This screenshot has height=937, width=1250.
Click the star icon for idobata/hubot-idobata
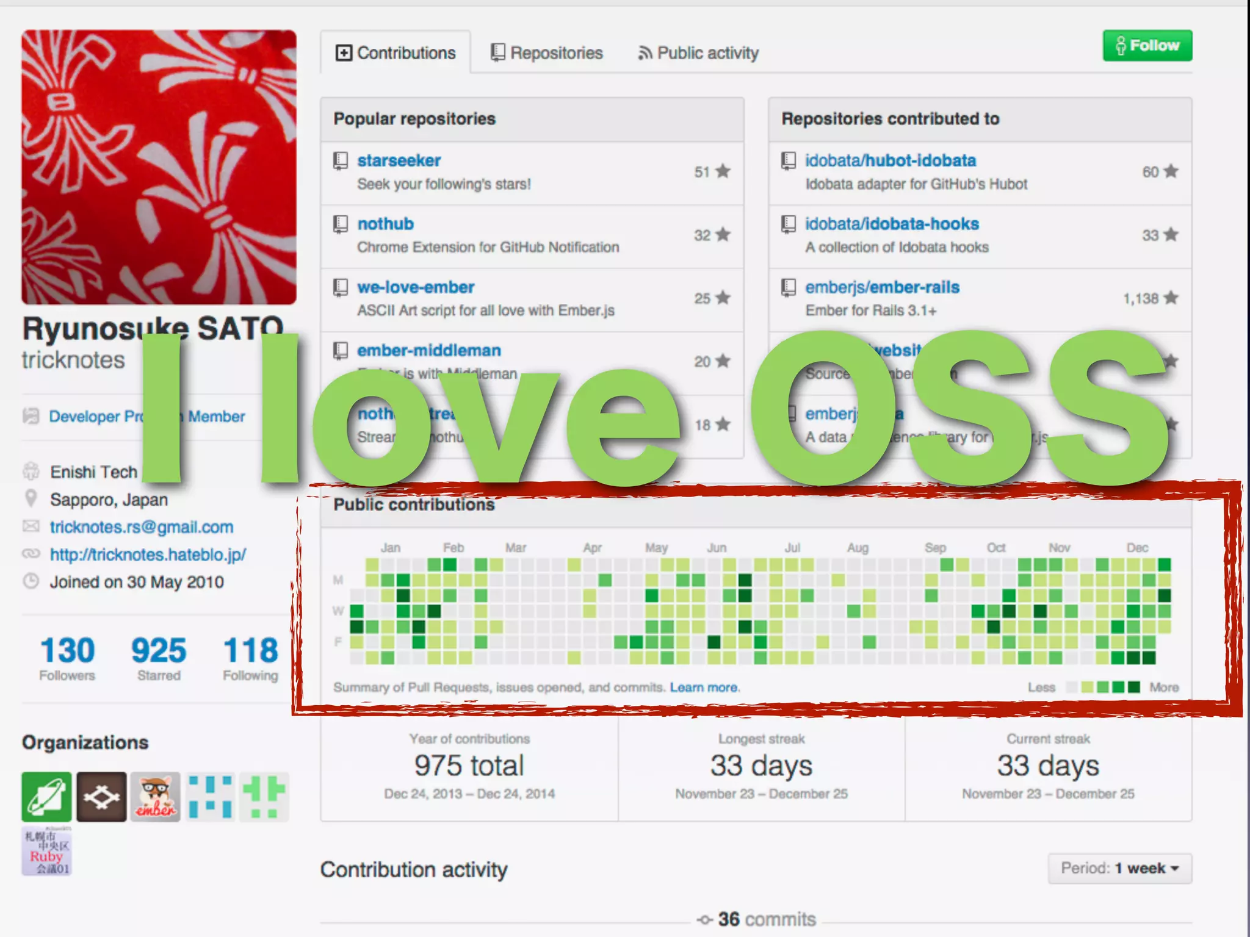click(x=1171, y=171)
